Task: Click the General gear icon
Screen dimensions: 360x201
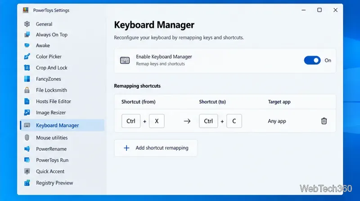Action: [x=27, y=24]
